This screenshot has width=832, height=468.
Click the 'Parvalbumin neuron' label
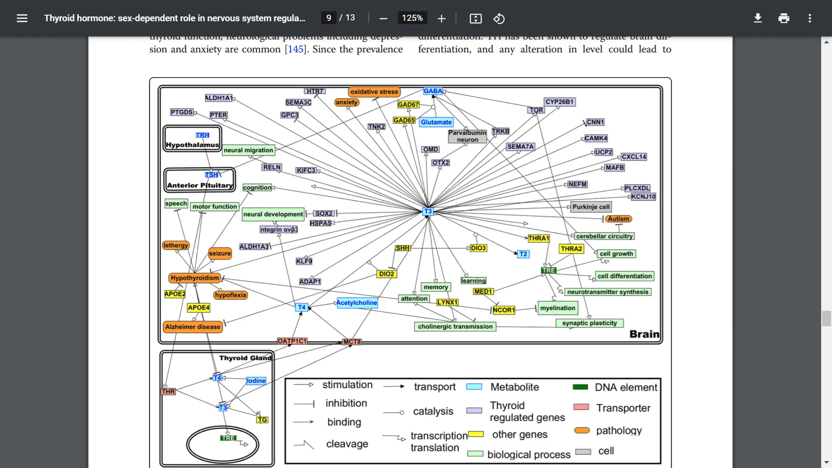[467, 136]
